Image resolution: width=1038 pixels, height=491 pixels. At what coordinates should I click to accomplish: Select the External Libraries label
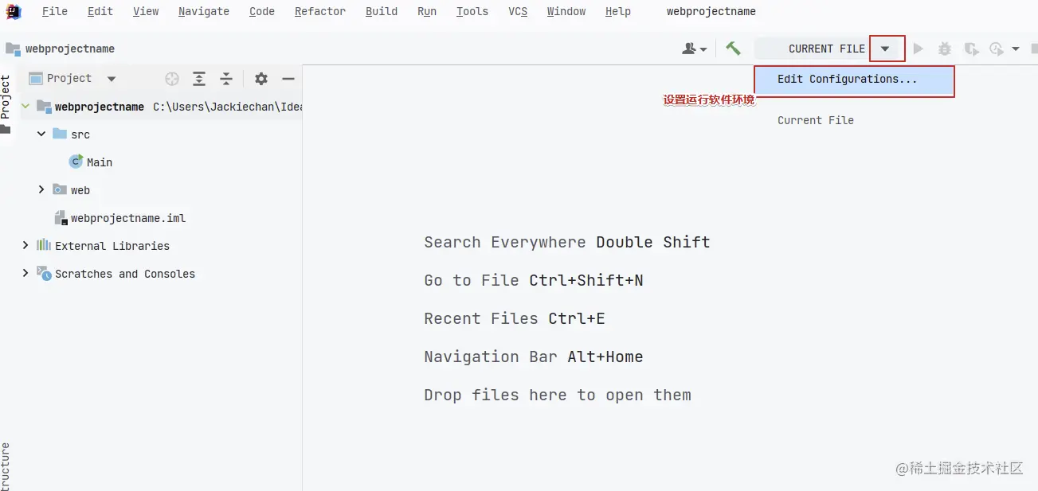(x=112, y=245)
